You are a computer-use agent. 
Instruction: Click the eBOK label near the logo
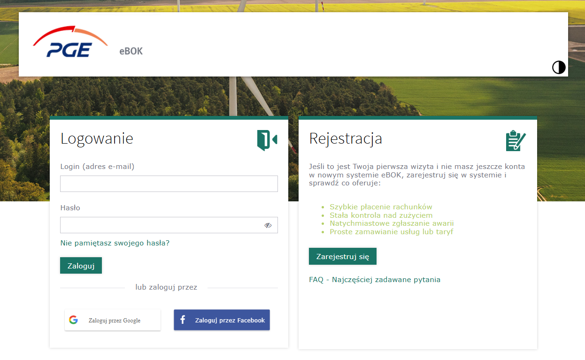[x=131, y=52]
